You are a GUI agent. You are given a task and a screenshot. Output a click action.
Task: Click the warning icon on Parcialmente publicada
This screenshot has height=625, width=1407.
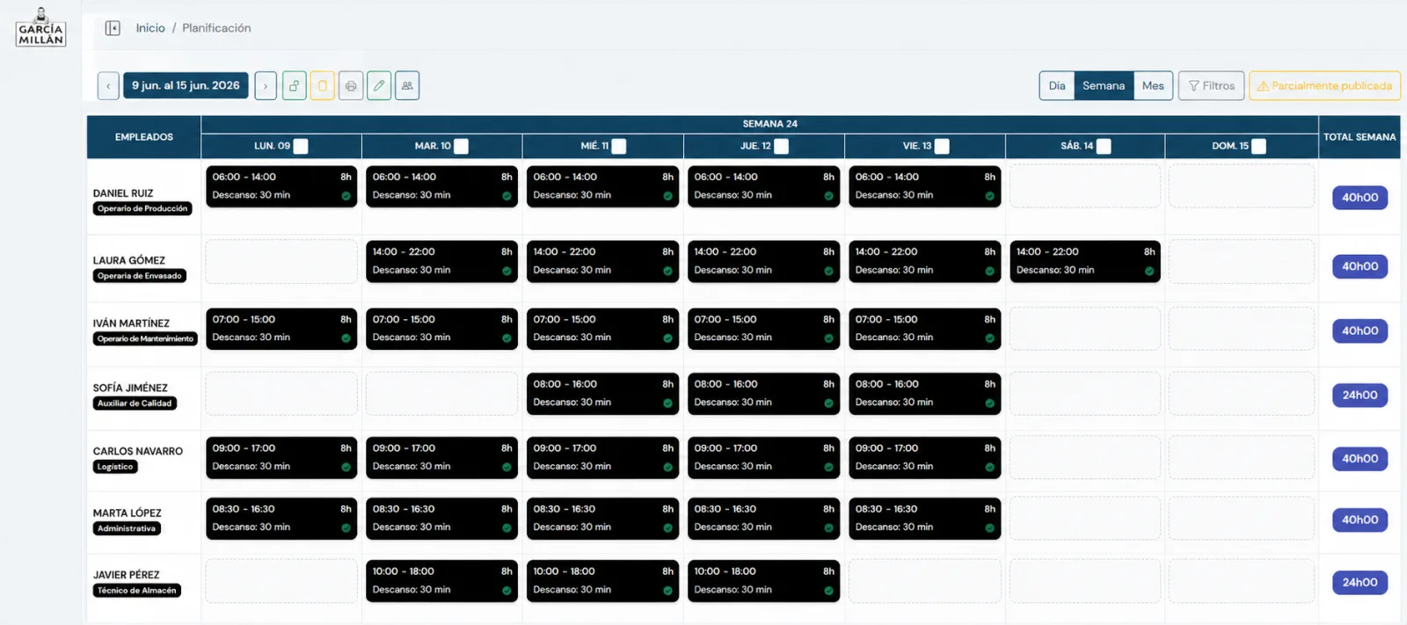click(x=1263, y=86)
